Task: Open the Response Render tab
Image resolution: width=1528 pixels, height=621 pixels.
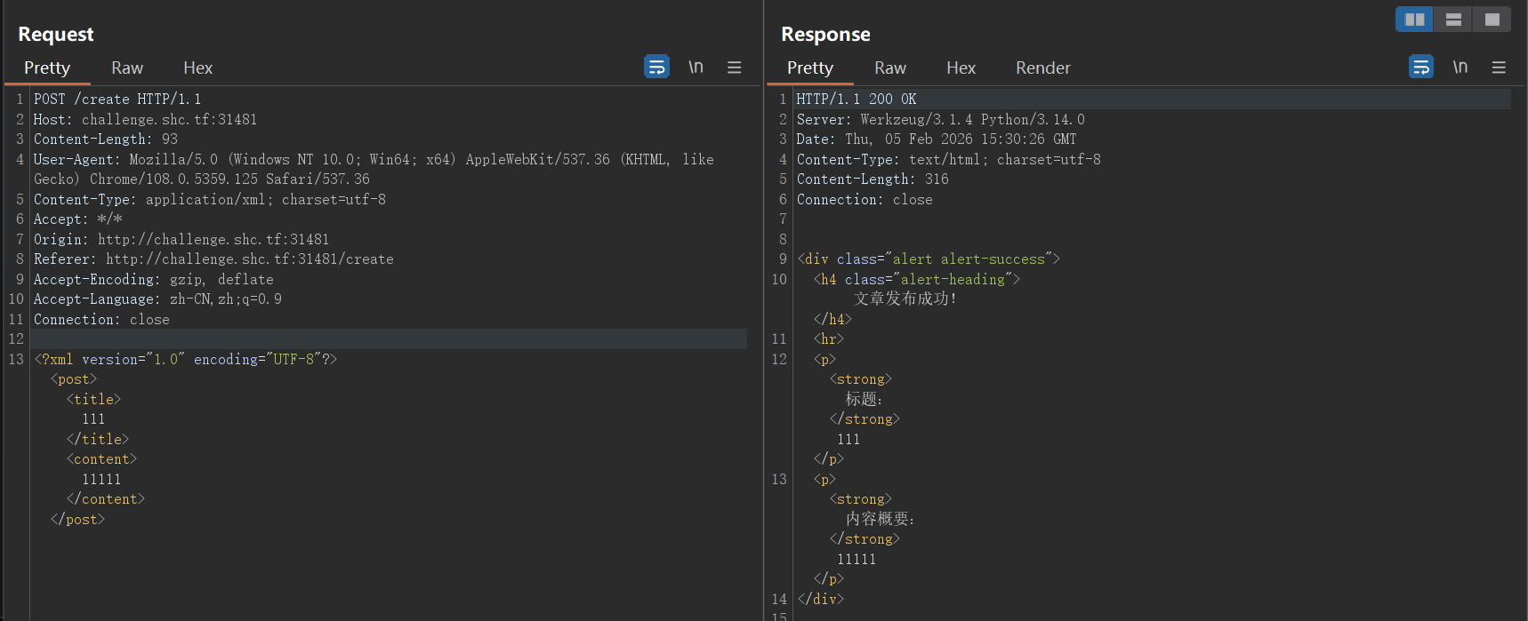Action: click(1042, 68)
